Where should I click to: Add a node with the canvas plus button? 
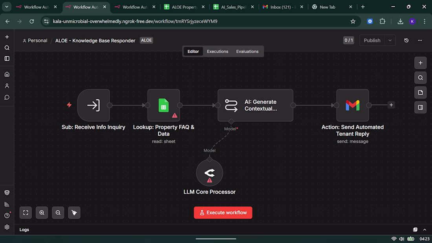(x=421, y=63)
